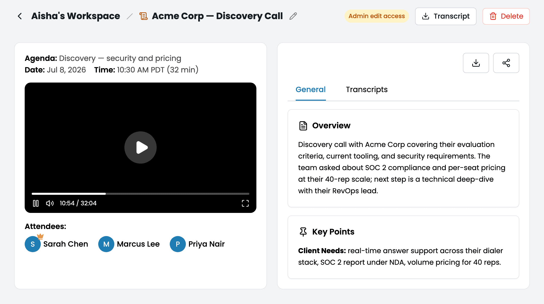
Task: Click the host crown on Sarah Chen
Action: (40, 236)
